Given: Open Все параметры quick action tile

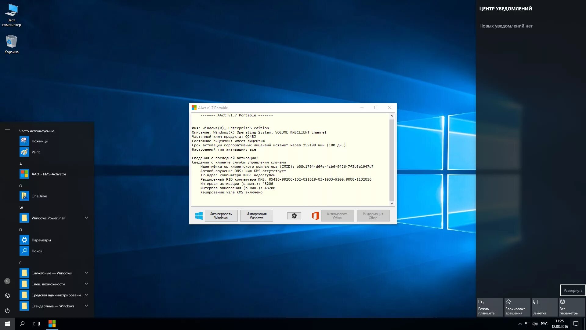Looking at the screenshot, I should [572, 307].
